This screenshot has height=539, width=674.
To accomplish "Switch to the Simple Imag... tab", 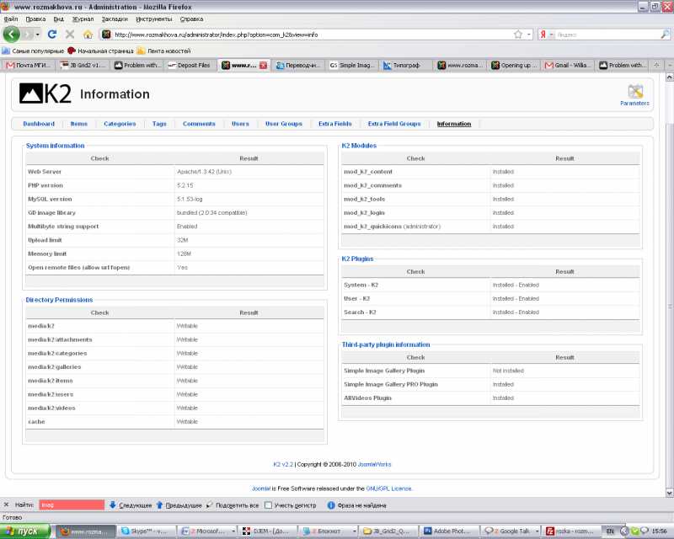I will tap(352, 66).
